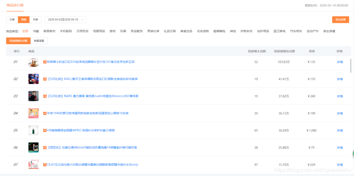Choose the 其他 category
The image size is (354, 176).
pyautogui.click(x=233, y=31)
